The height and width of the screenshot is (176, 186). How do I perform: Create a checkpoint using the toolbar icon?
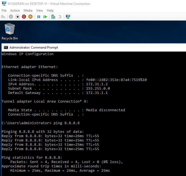[53, 17]
